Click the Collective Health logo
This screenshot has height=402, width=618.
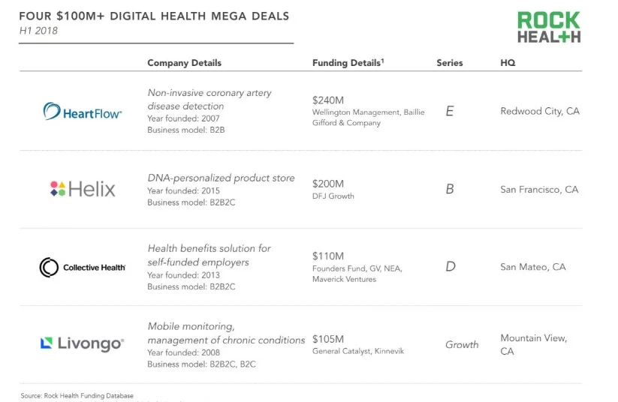83,267
